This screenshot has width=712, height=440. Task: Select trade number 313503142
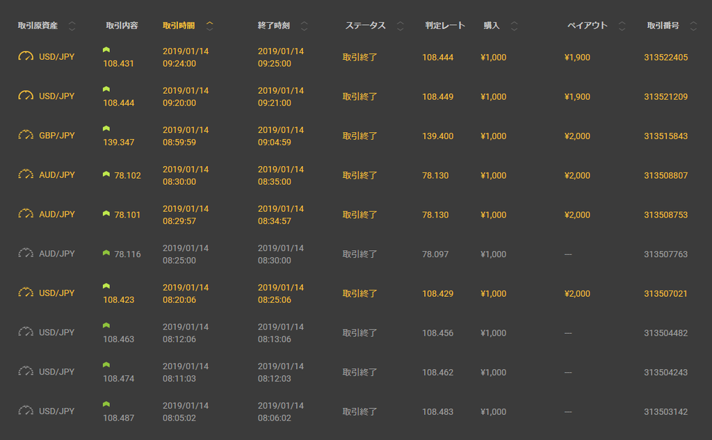(665, 412)
